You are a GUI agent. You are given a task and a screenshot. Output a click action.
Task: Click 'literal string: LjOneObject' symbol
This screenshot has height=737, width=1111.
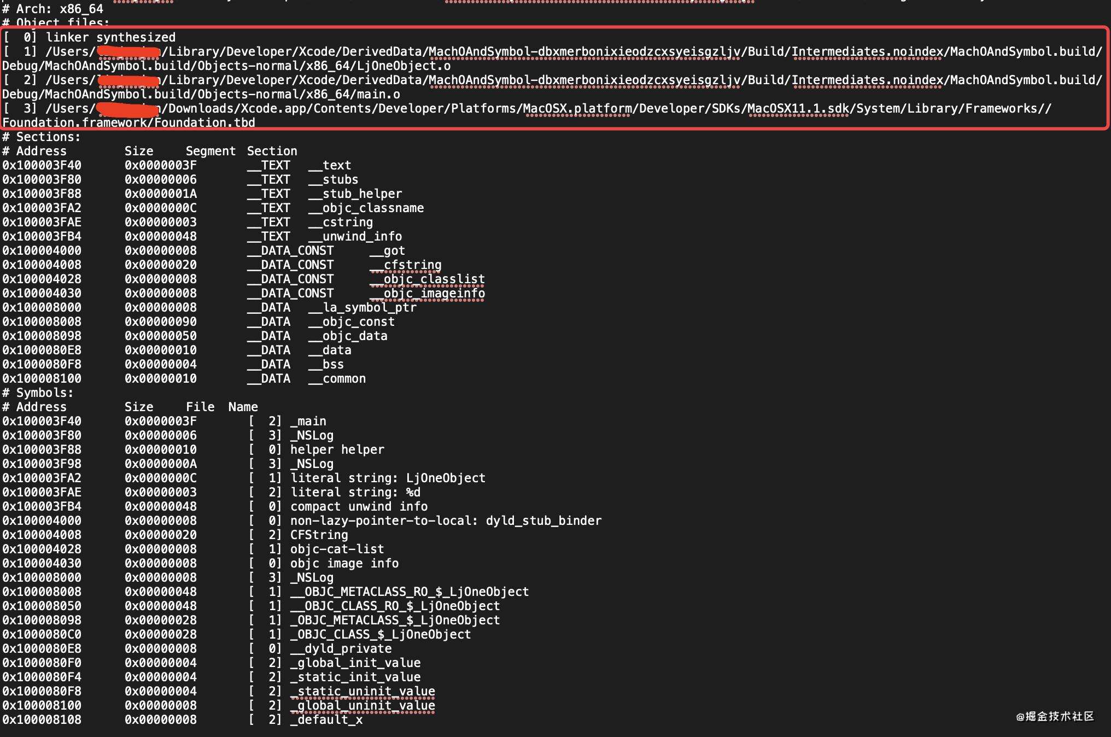388,478
